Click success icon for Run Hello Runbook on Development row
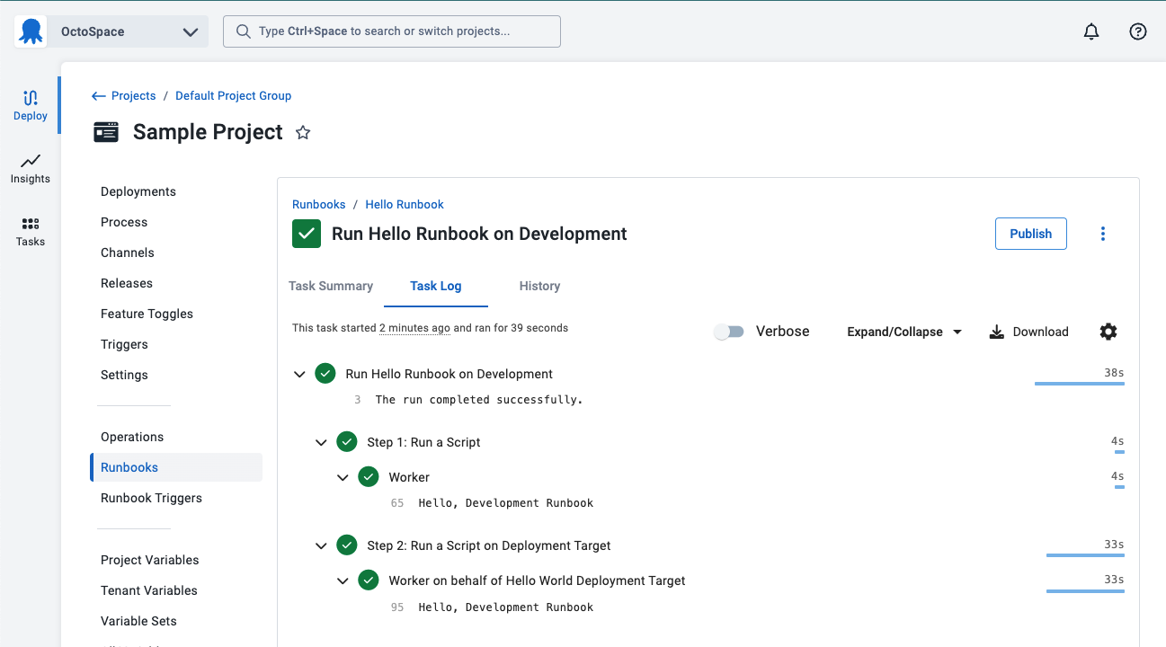The height and width of the screenshot is (647, 1166). tap(325, 374)
